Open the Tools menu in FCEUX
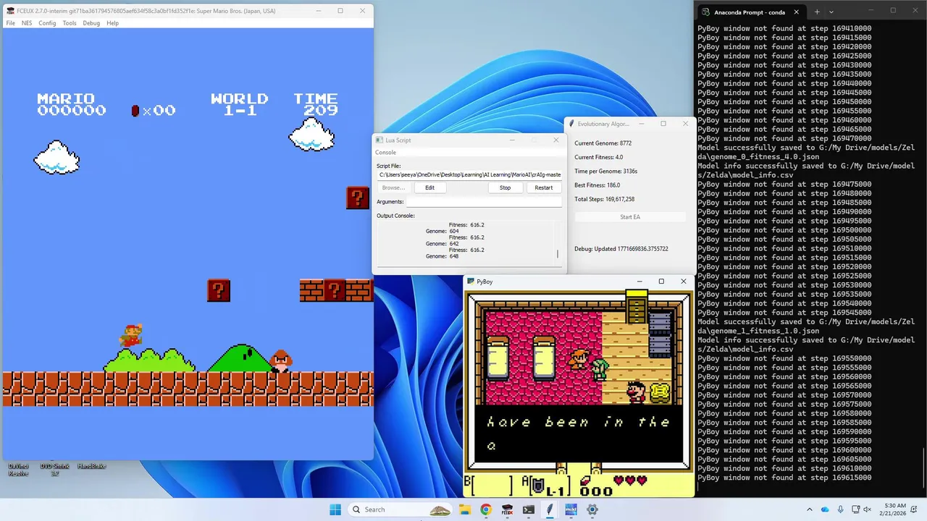This screenshot has width=927, height=521. click(70, 23)
